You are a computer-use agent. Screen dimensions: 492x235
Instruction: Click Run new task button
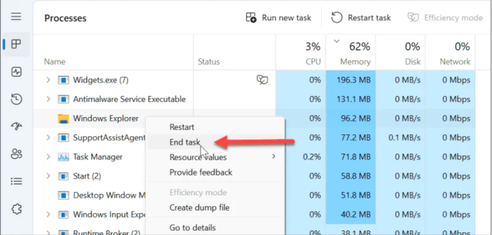(278, 18)
